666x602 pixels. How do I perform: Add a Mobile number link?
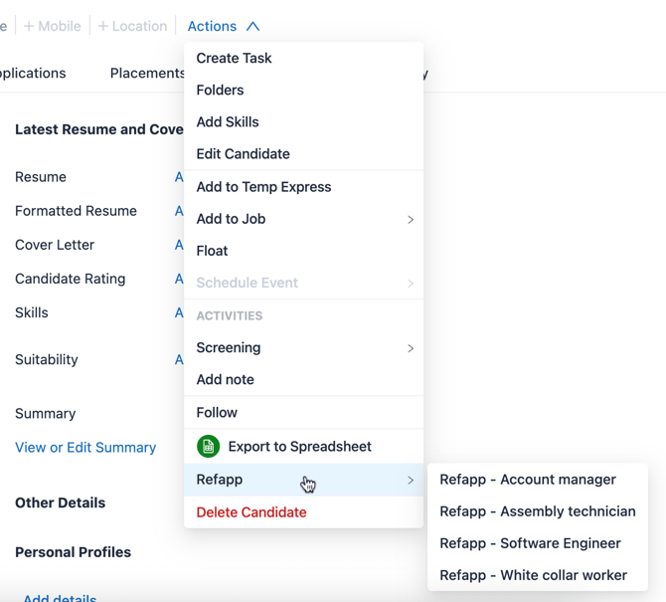[x=53, y=26]
